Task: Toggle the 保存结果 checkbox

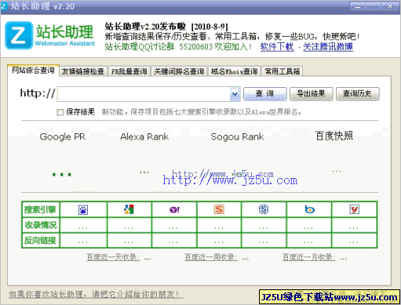Action: coord(60,112)
